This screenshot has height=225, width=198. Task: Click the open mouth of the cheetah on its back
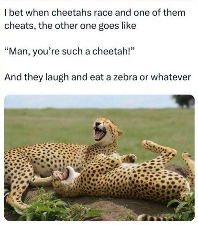pos(63,175)
